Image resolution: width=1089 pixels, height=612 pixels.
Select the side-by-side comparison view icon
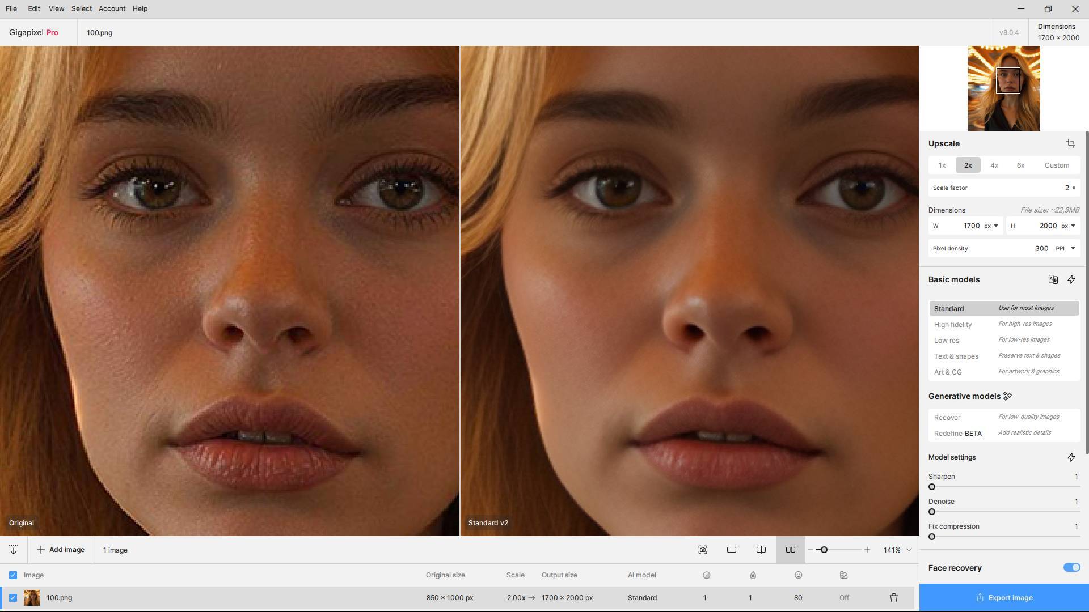click(x=790, y=550)
